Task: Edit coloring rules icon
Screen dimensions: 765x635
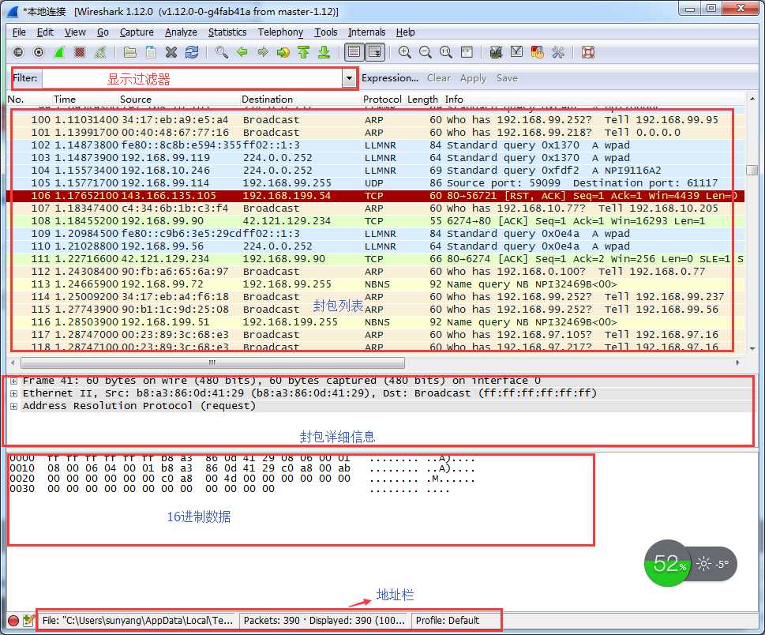Action: tap(537, 52)
